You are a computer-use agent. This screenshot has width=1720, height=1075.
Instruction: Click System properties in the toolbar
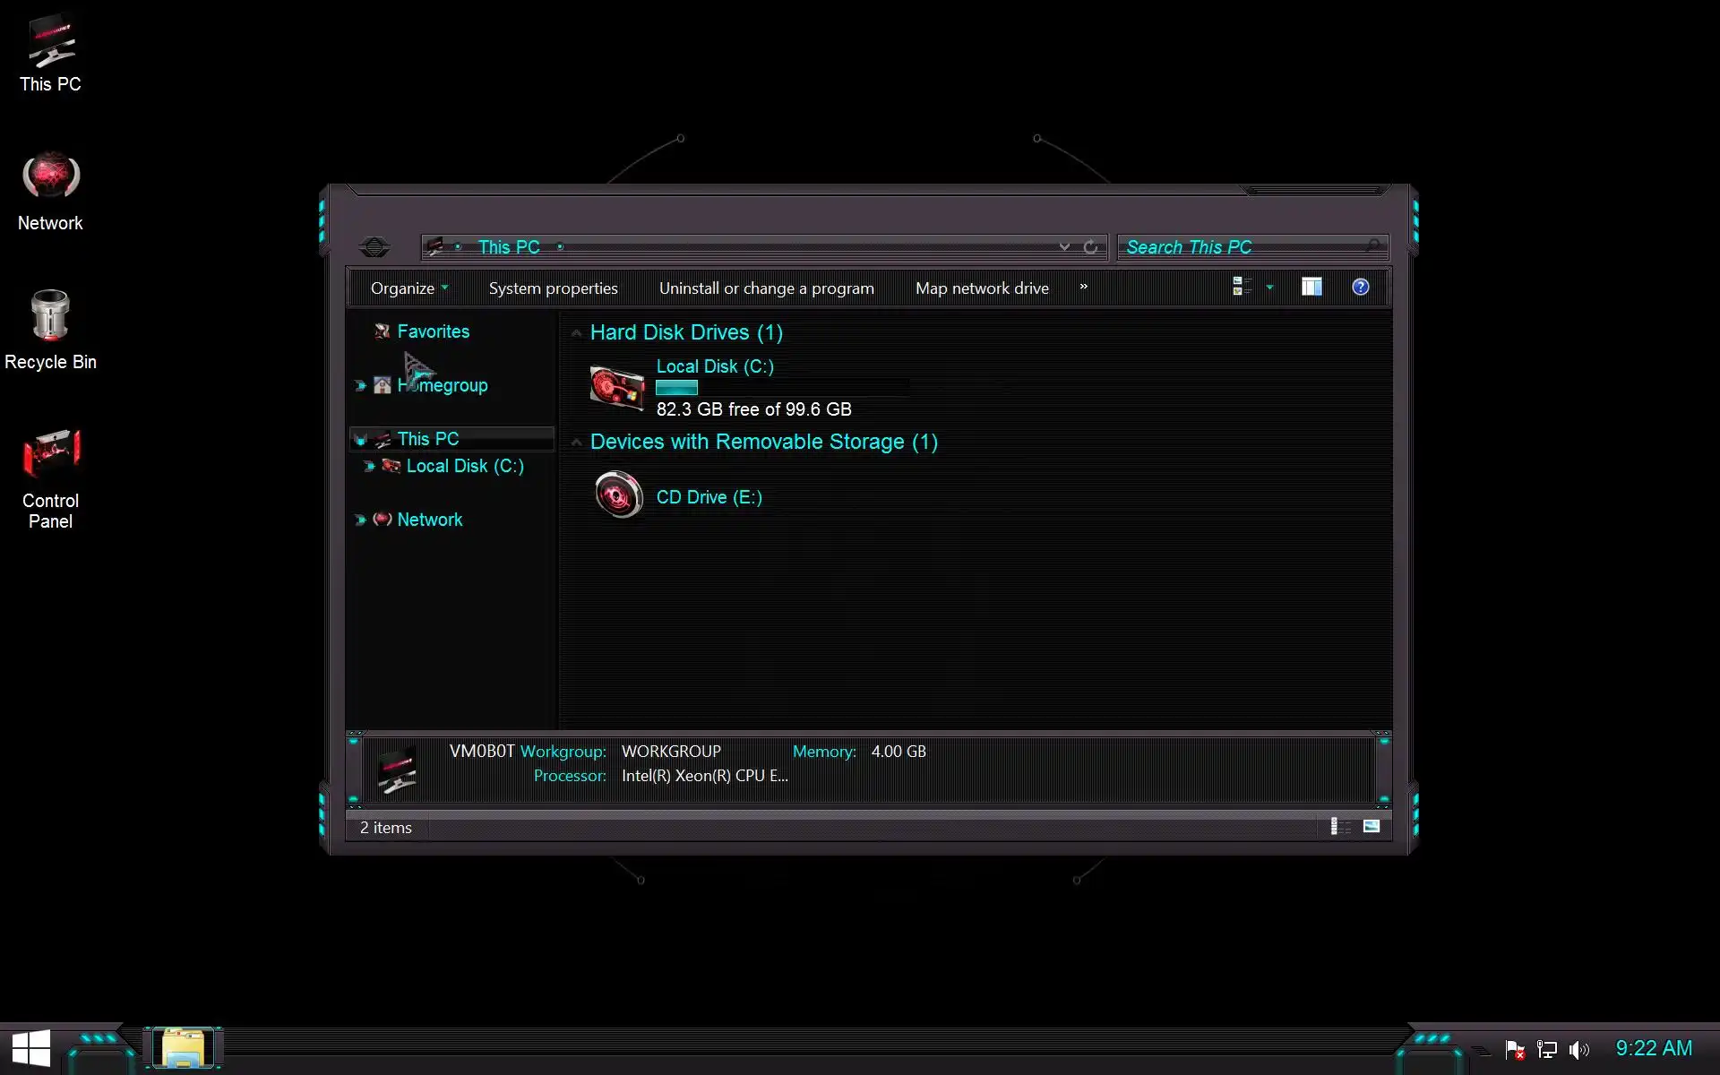click(x=553, y=288)
